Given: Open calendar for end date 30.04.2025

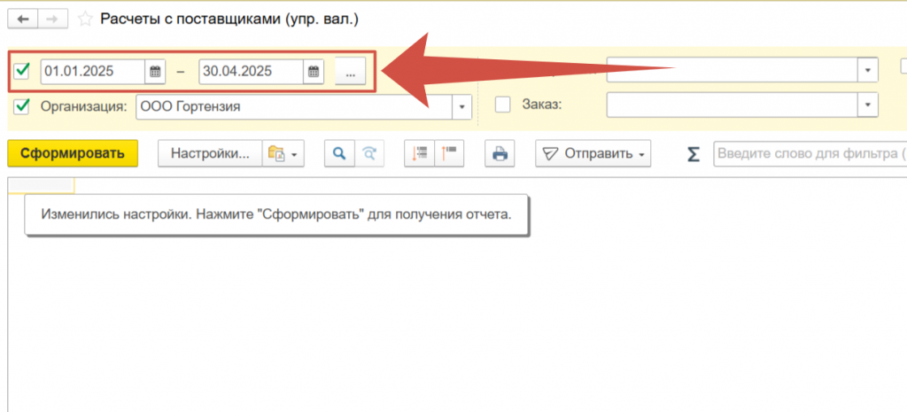Looking at the screenshot, I should tap(314, 72).
